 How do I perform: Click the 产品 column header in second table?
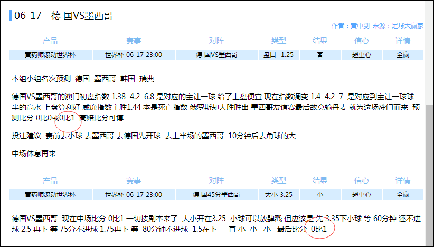[50, 180]
